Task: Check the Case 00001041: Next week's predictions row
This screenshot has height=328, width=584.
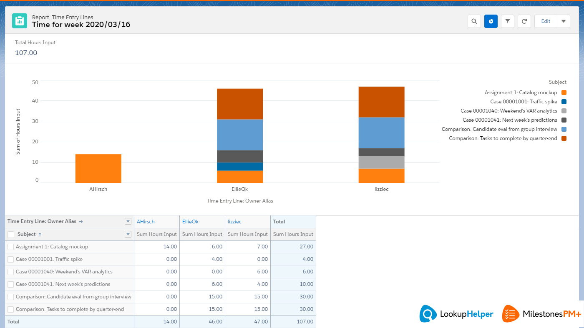Action: point(11,284)
